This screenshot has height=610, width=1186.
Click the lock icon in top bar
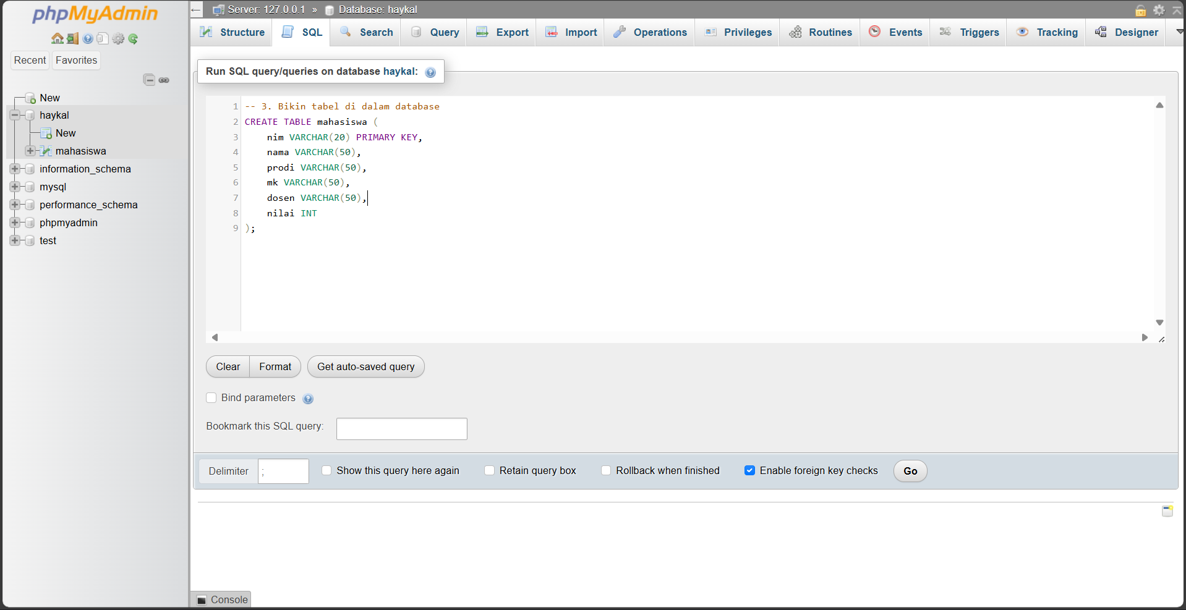point(1141,10)
